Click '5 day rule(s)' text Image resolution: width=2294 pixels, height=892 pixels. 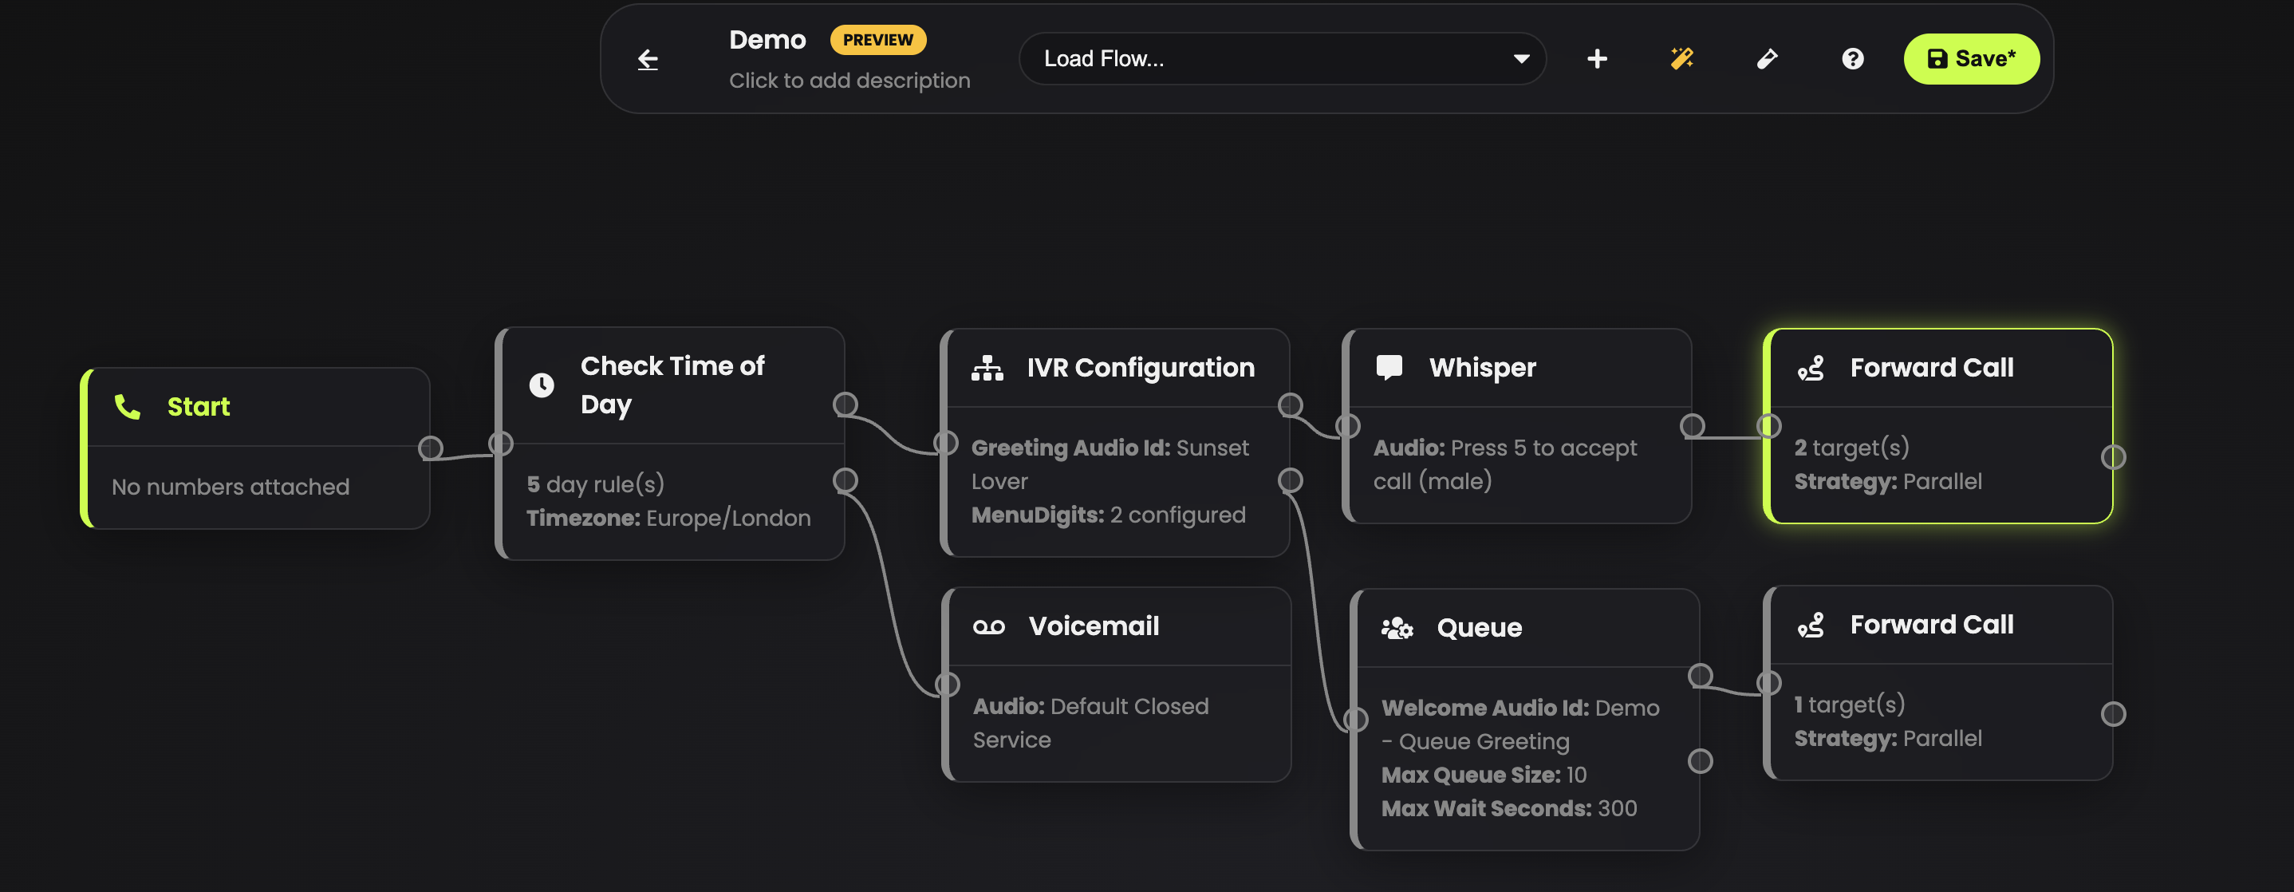click(596, 483)
